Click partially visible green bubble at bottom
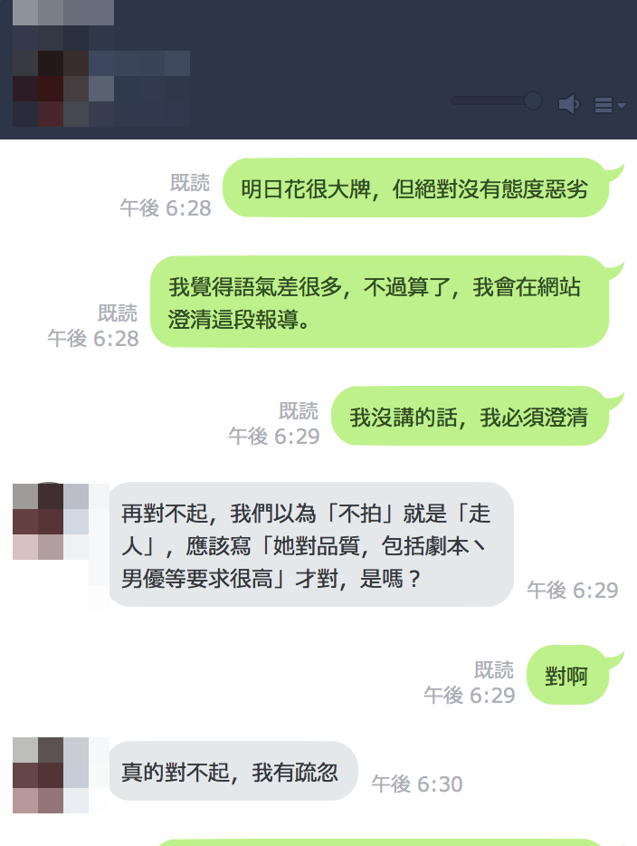 379,842
